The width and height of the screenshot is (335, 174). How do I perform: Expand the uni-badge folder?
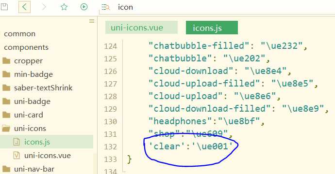32,101
